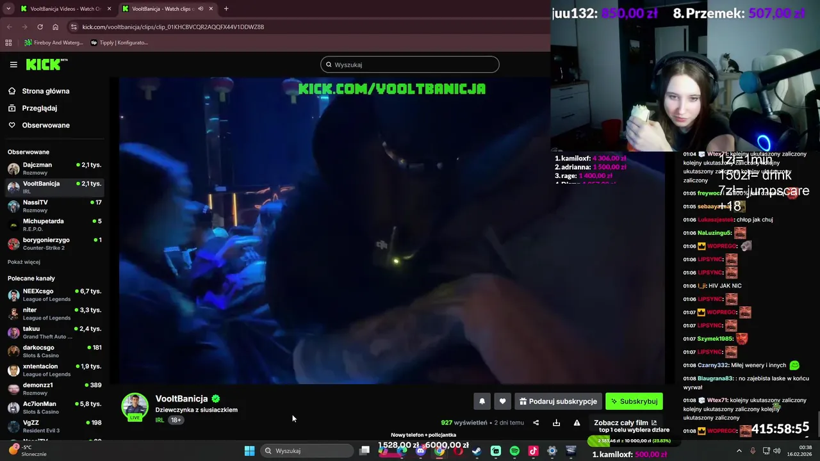
Task: Click the 18+ badge
Action: (x=176, y=420)
